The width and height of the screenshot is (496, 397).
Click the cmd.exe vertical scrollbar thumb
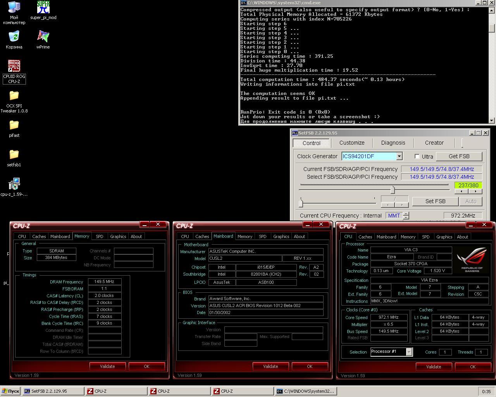click(x=492, y=28)
